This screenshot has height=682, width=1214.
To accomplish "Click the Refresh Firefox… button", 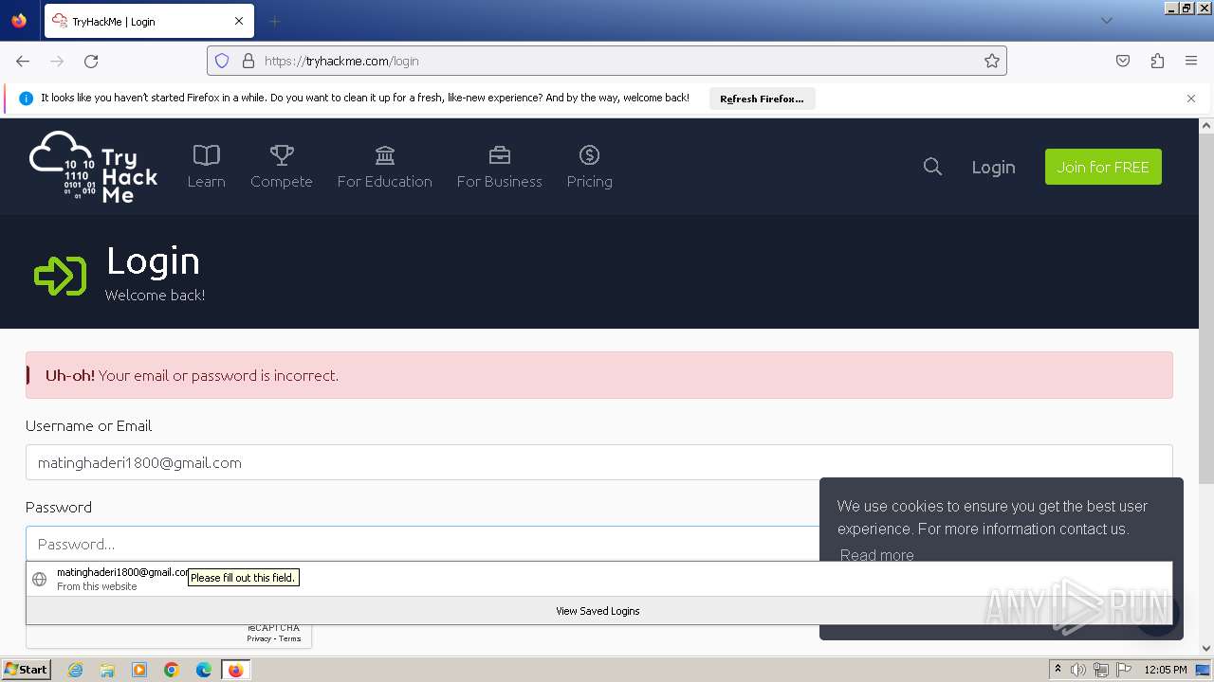I will click(x=762, y=99).
